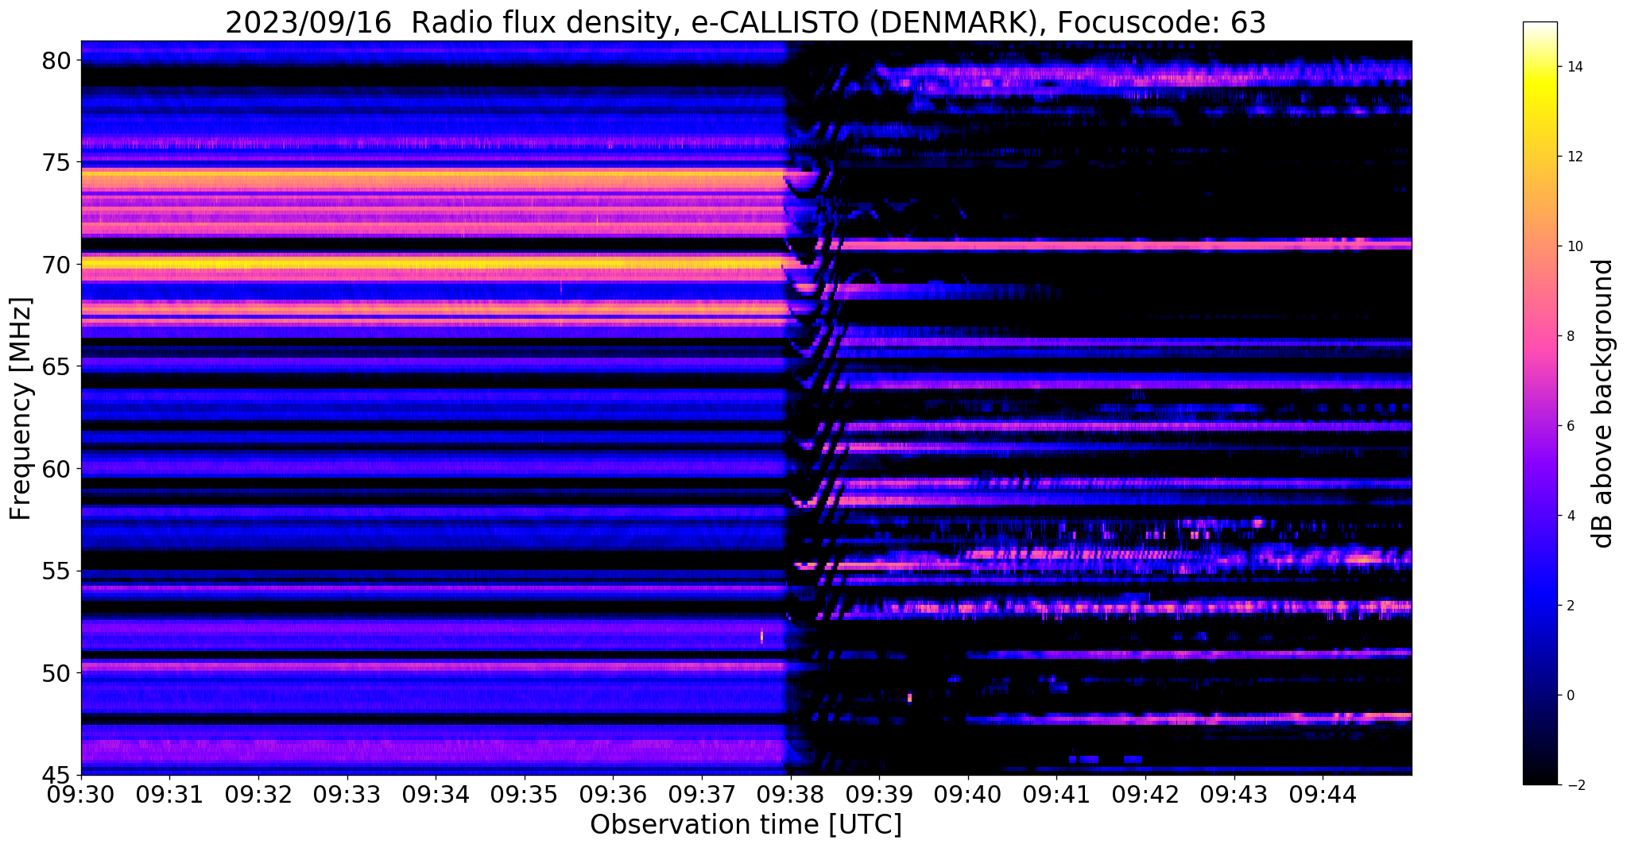Click the 09:31 time tick label
Screen dimensions: 1627x848
pos(169,793)
